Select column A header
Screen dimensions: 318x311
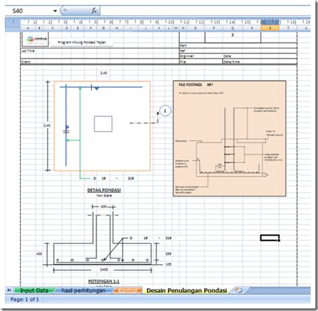[x=28, y=28]
